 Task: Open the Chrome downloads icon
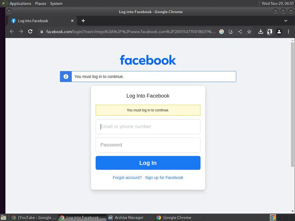pos(260,32)
